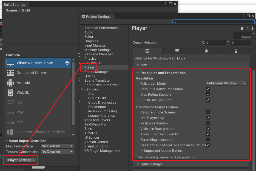Switch to Dedicated Server settings tab
Screen dimensions: 256x171
coord(177,51)
